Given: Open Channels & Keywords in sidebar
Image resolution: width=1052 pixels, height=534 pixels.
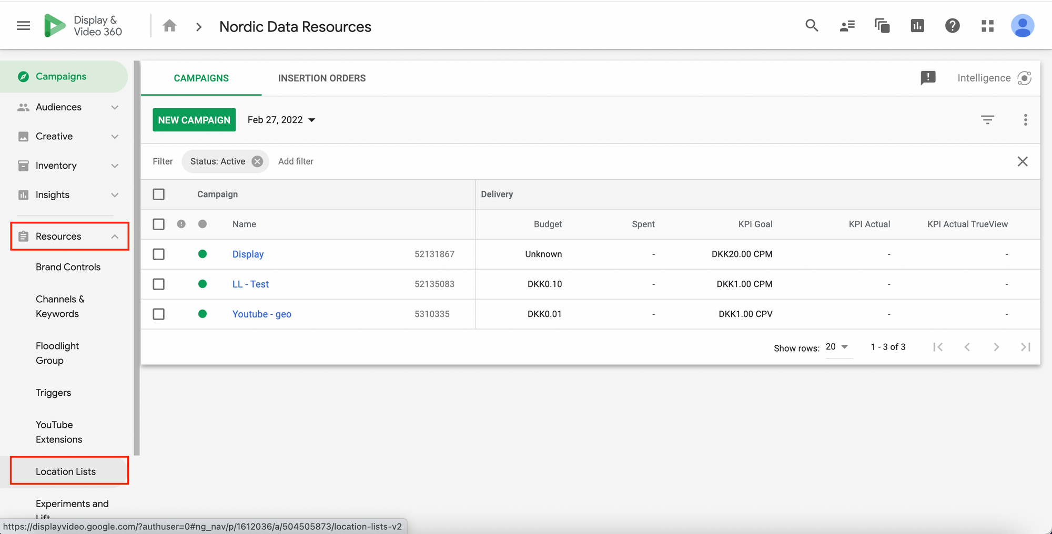Looking at the screenshot, I should pyautogui.click(x=60, y=306).
